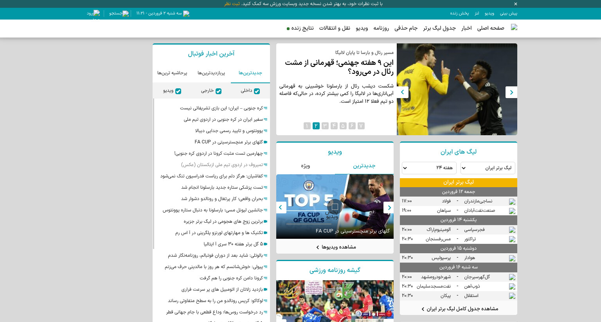Click تراکتور team logo
The height and width of the screenshot is (322, 601).
click(512, 240)
